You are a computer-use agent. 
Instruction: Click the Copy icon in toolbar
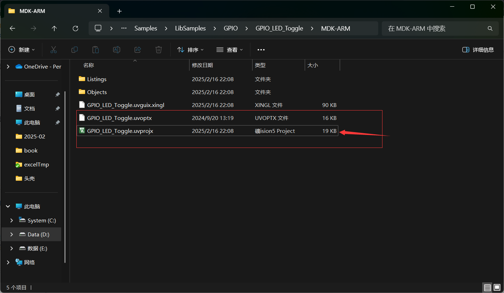(x=74, y=50)
